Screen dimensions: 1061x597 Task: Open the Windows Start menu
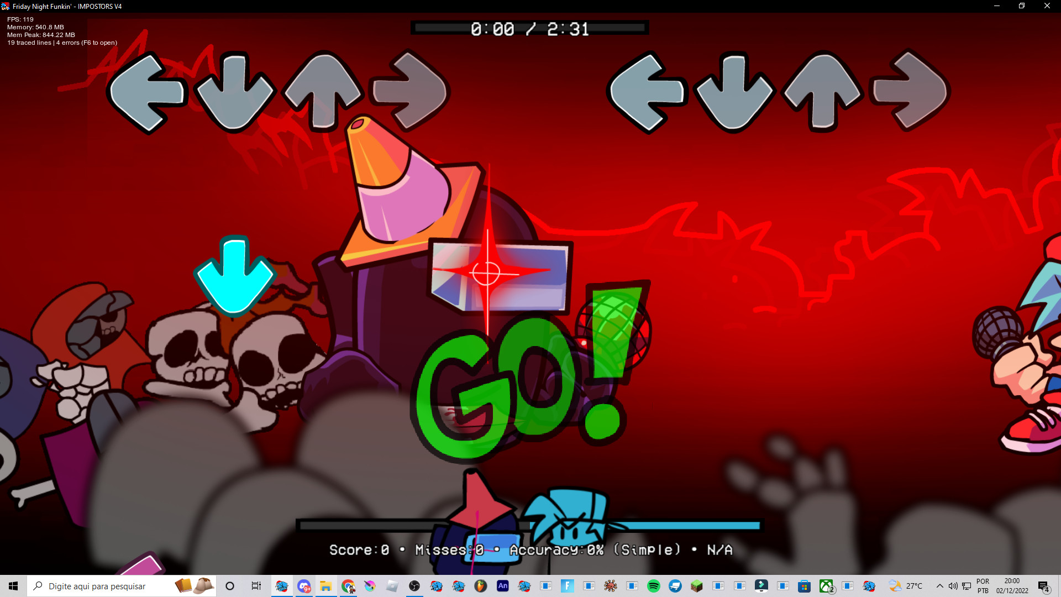coord(13,586)
